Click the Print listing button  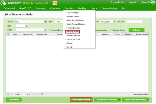[14, 99]
